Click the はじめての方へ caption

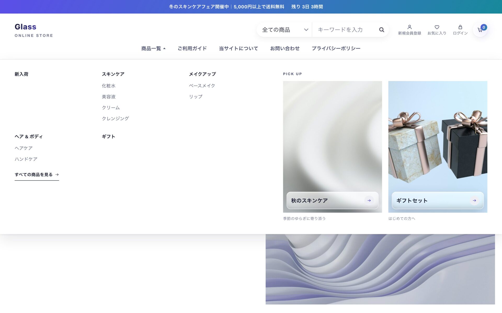[402, 219]
